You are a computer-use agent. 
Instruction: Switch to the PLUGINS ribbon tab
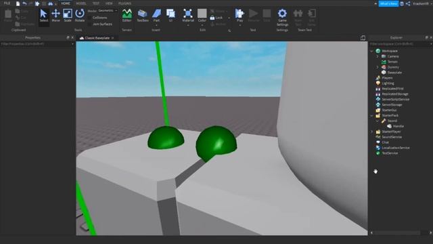[x=124, y=3]
